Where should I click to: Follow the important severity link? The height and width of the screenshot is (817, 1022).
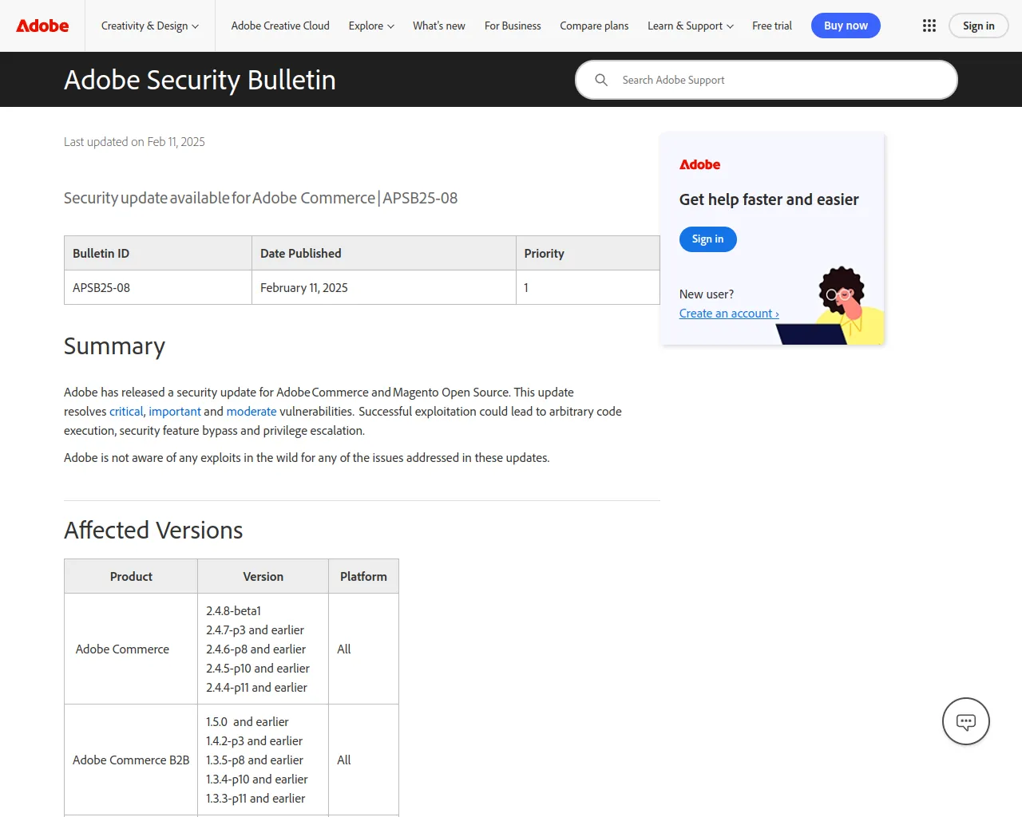(175, 412)
